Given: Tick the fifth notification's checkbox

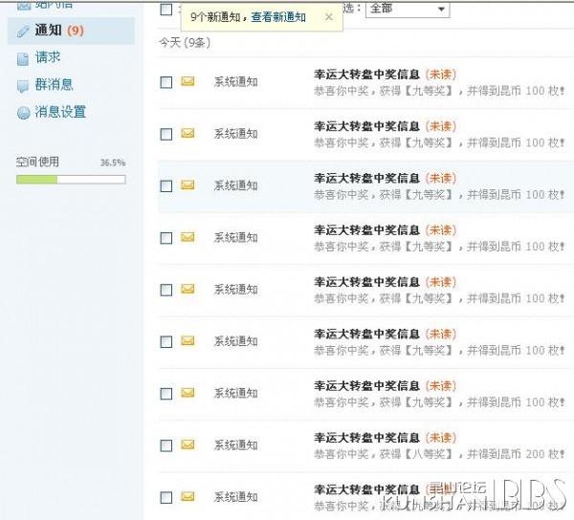Looking at the screenshot, I should [x=166, y=290].
